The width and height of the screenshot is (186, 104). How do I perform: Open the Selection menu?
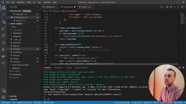point(21,2)
